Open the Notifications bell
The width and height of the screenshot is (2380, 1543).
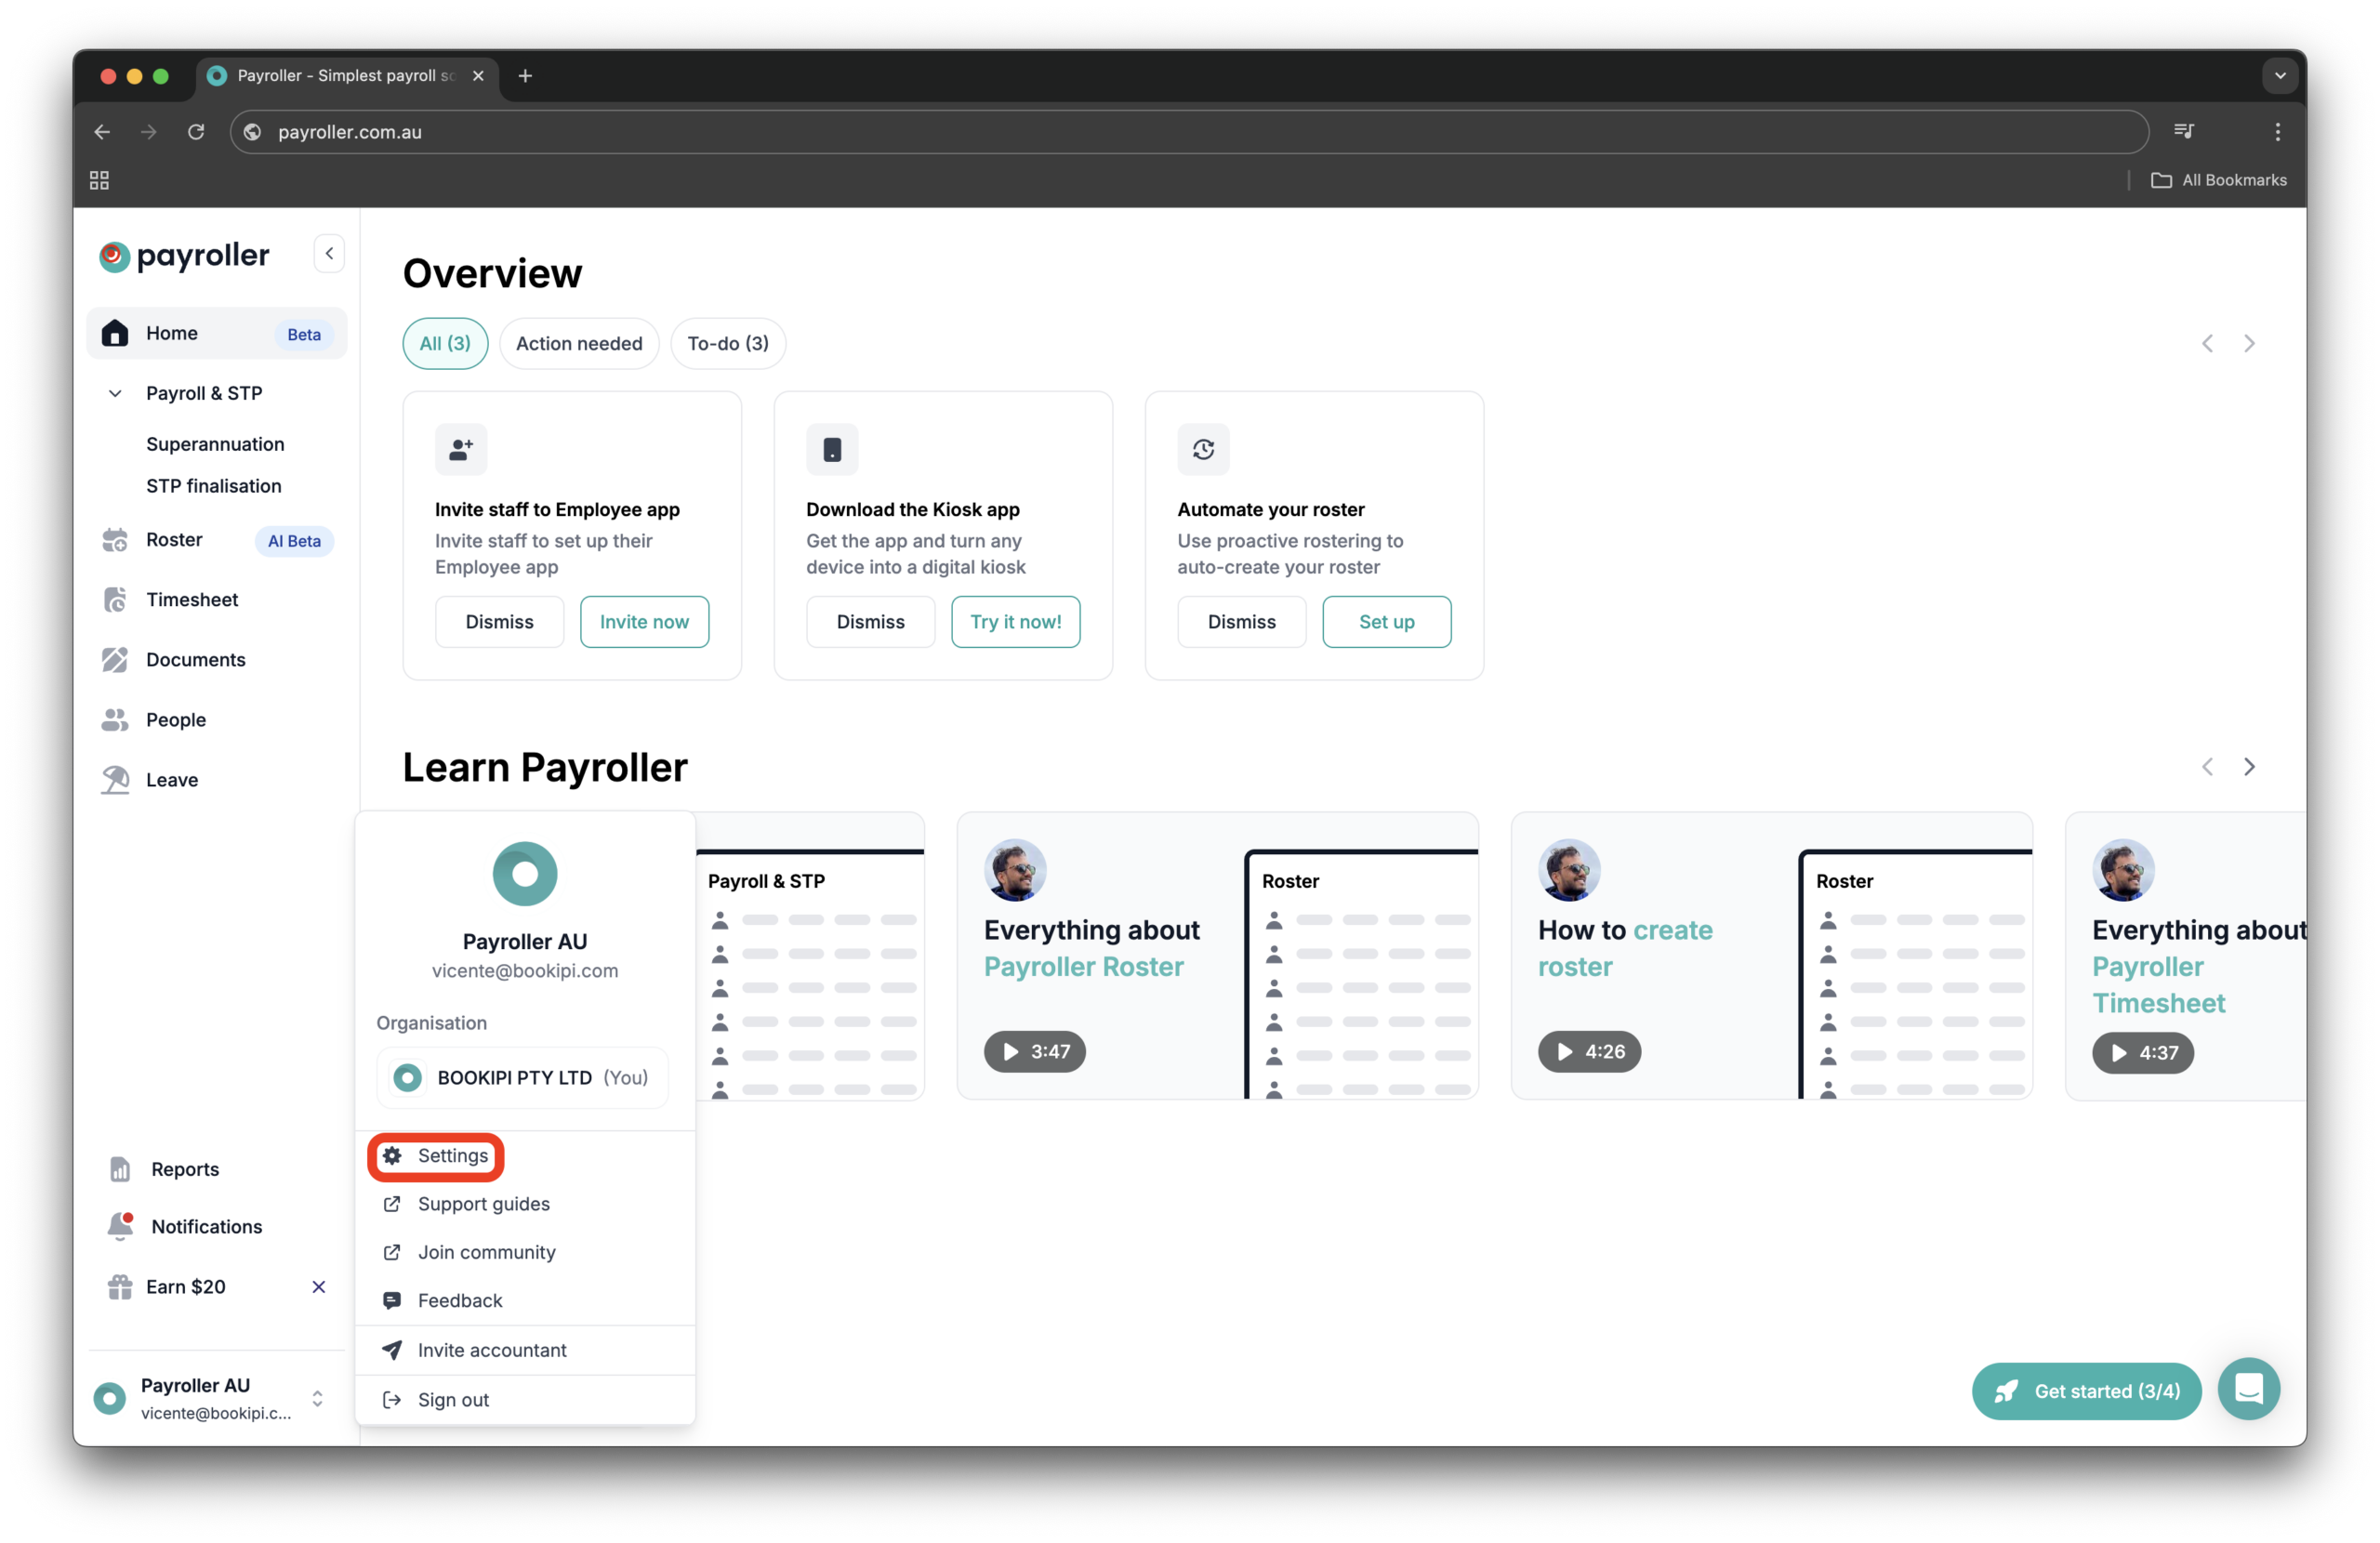[x=120, y=1226]
